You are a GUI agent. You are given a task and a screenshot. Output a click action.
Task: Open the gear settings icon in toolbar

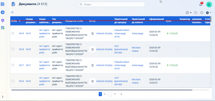point(207,13)
